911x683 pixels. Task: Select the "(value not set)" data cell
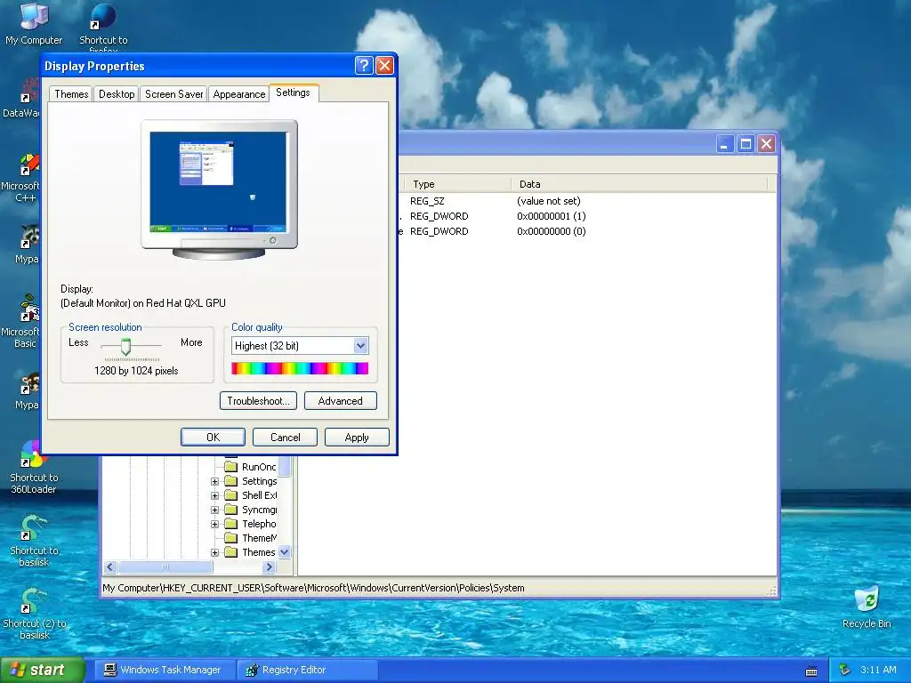point(549,201)
